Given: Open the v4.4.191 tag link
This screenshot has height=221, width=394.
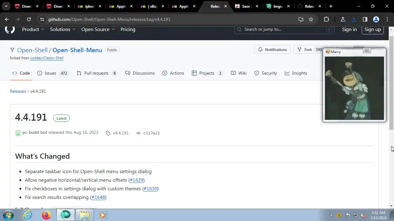Looking at the screenshot, I should (117, 133).
